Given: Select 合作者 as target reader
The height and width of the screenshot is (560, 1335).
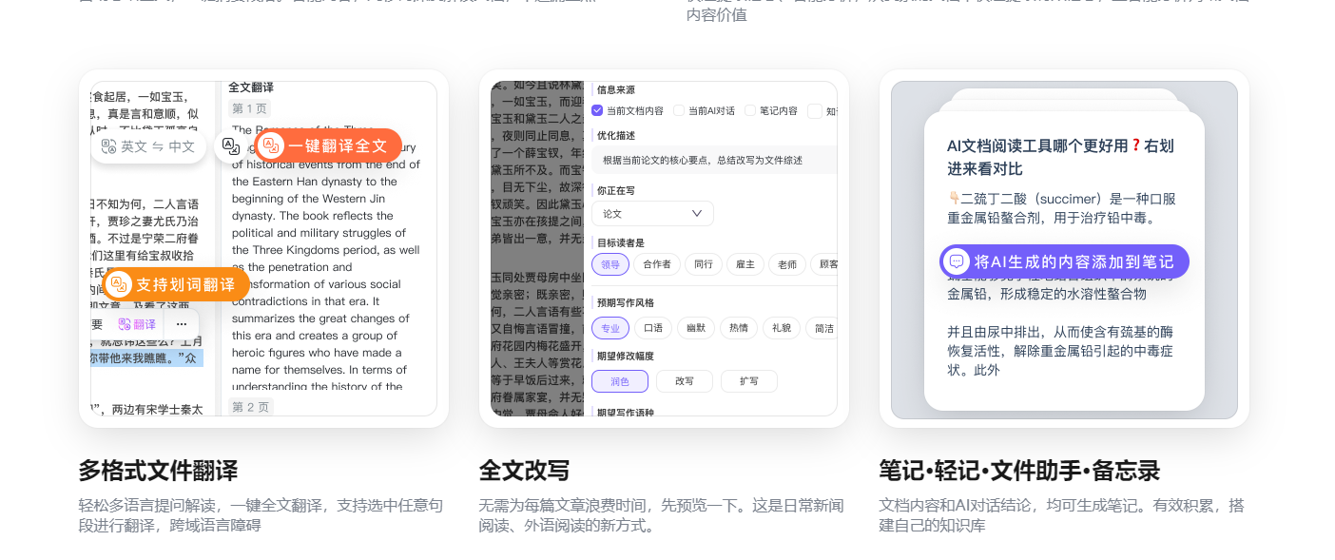Looking at the screenshot, I should point(656,264).
